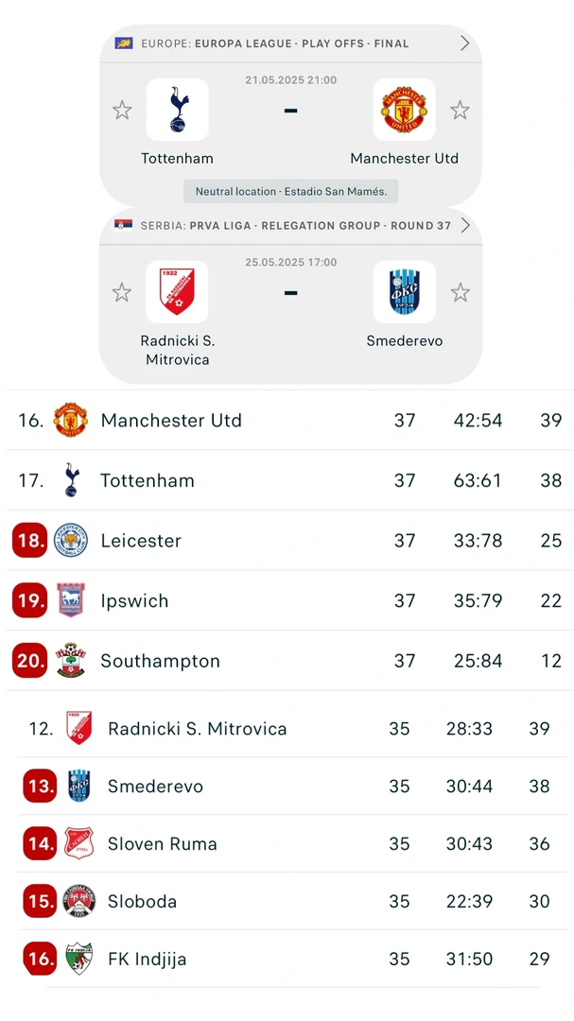
Task: Click FK Indjija club logo in table
Action: pos(79,959)
